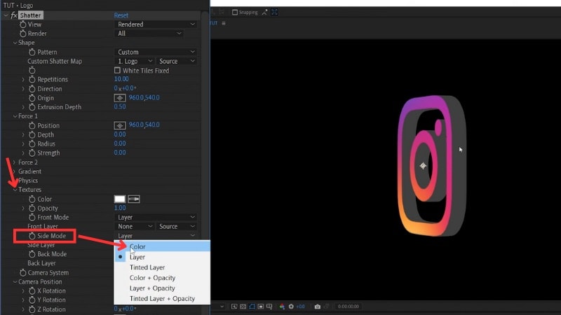Click the exposure value +0.0
Screen dimensions: 561x315
point(301,307)
